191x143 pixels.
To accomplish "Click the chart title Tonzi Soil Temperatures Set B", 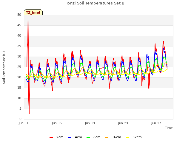I will point(95,3).
